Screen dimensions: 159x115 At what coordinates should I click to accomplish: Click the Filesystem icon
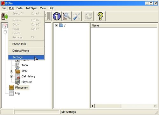click(x=11, y=88)
